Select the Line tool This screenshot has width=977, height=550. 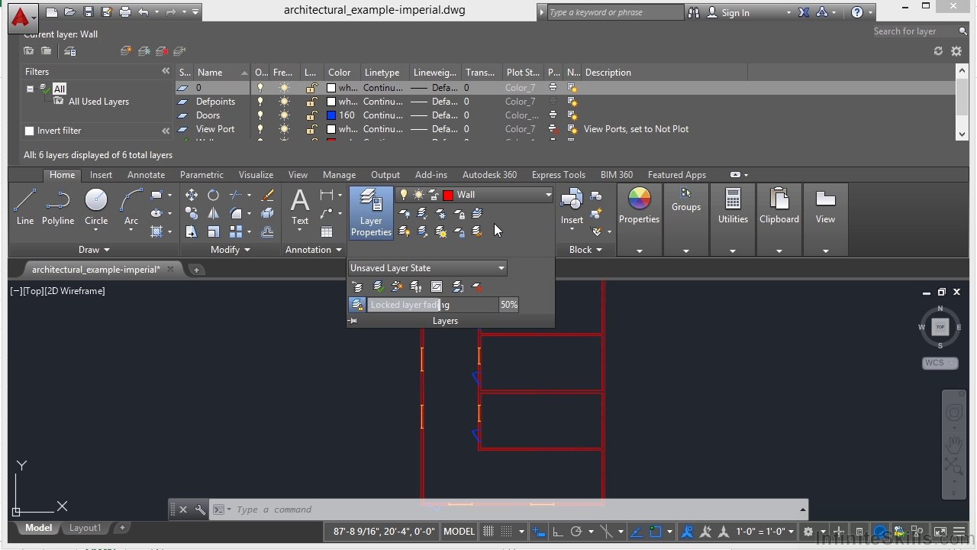[25, 208]
